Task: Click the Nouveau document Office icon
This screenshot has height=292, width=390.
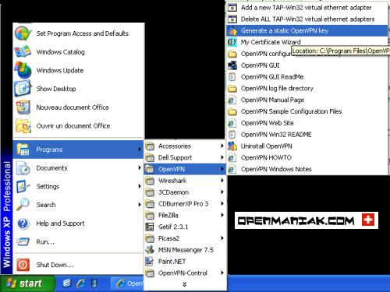Action: [23, 107]
